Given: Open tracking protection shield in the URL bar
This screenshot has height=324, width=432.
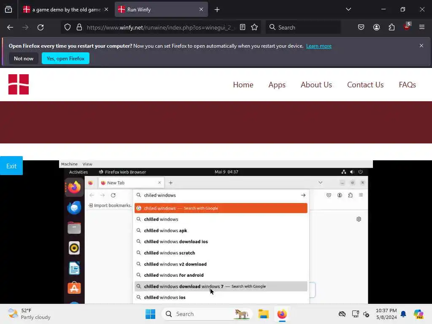Looking at the screenshot, I should 67,27.
